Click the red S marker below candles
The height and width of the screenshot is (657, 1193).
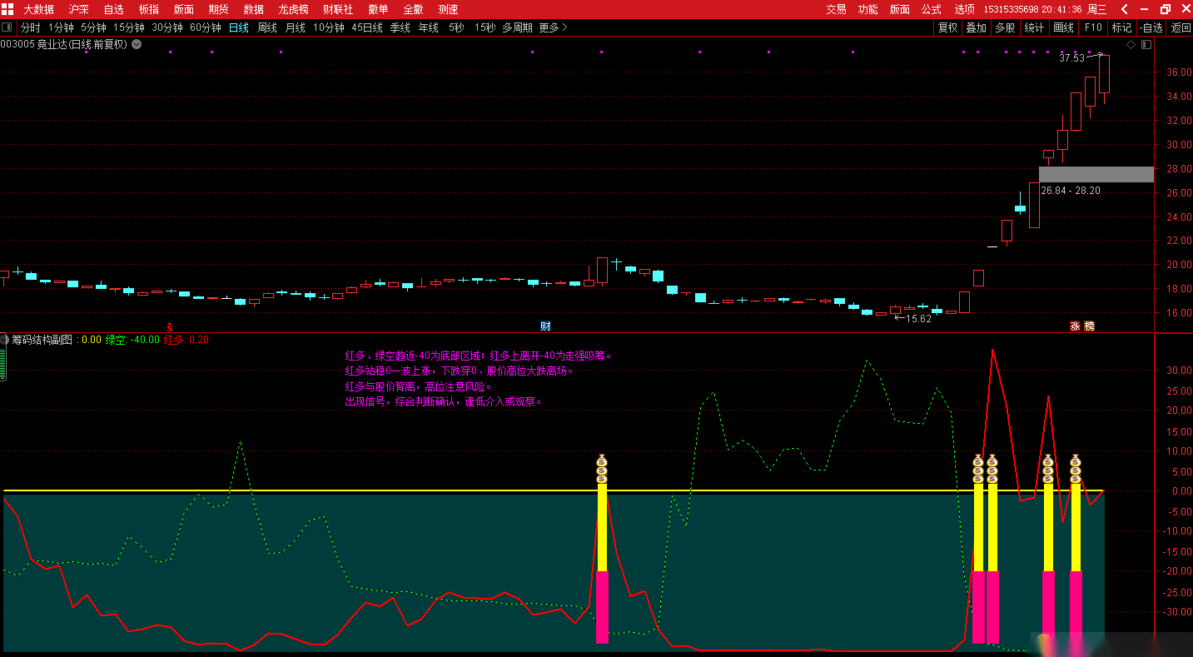[x=170, y=326]
